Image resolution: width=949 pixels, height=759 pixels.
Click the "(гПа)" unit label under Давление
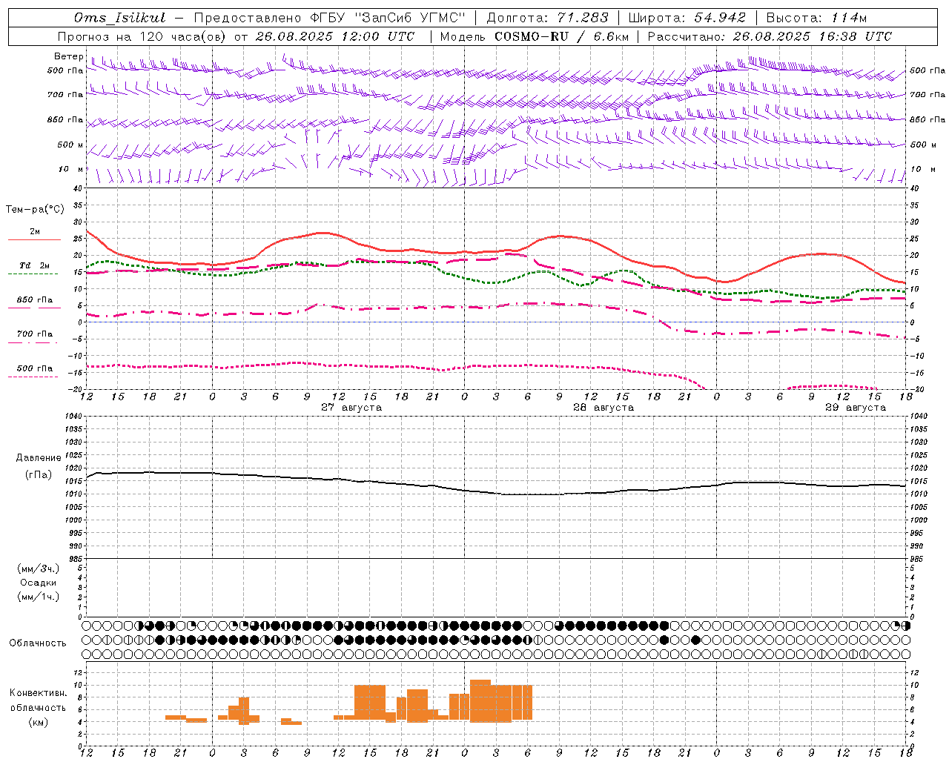(x=39, y=475)
